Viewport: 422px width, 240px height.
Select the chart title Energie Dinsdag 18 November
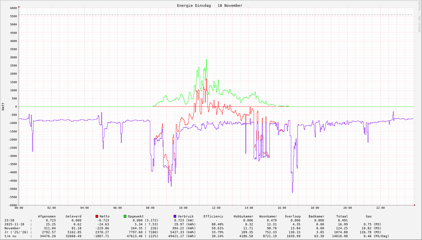pyautogui.click(x=209, y=6)
